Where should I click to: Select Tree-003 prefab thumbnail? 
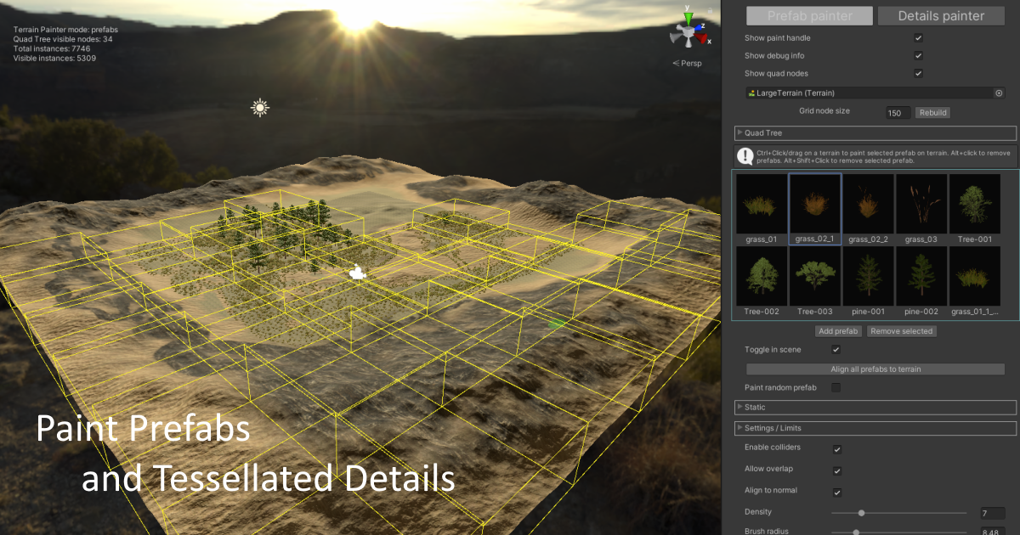(815, 282)
